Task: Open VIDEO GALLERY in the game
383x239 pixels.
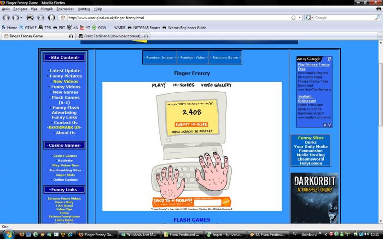Action: [216, 85]
